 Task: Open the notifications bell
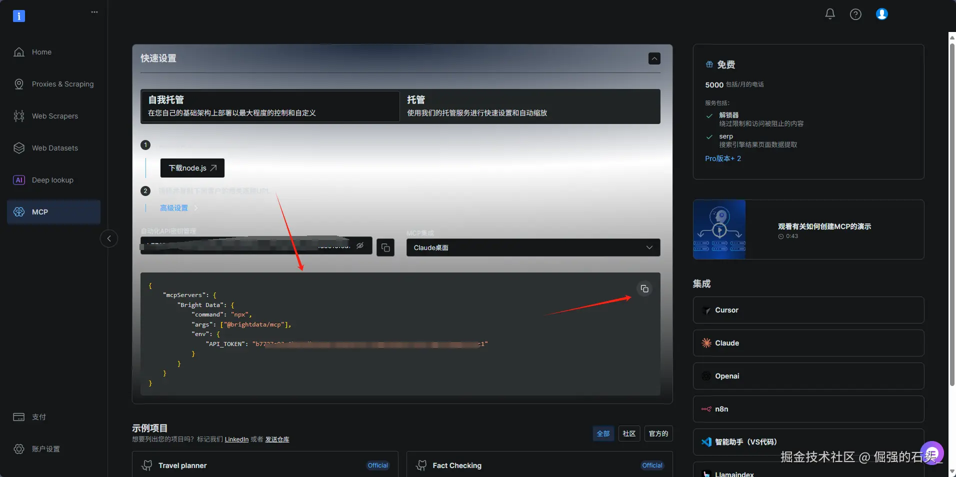coord(830,14)
